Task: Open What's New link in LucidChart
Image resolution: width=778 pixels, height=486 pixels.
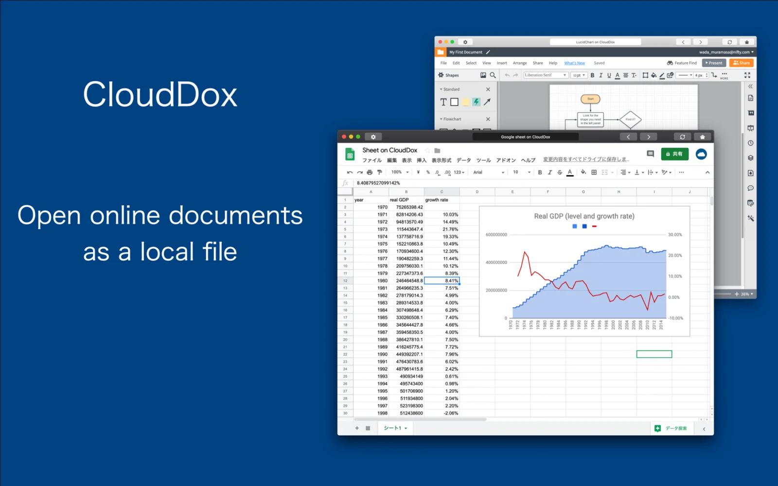Action: (574, 63)
